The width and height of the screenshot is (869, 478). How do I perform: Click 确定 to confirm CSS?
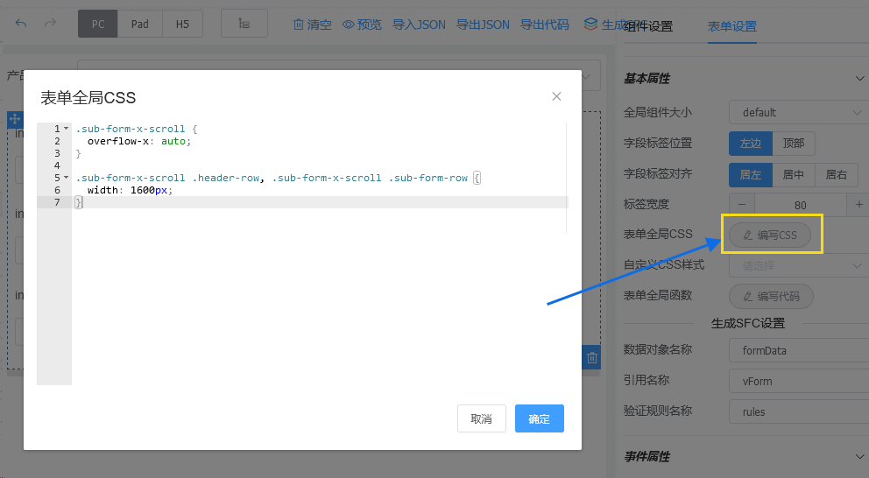(x=540, y=418)
